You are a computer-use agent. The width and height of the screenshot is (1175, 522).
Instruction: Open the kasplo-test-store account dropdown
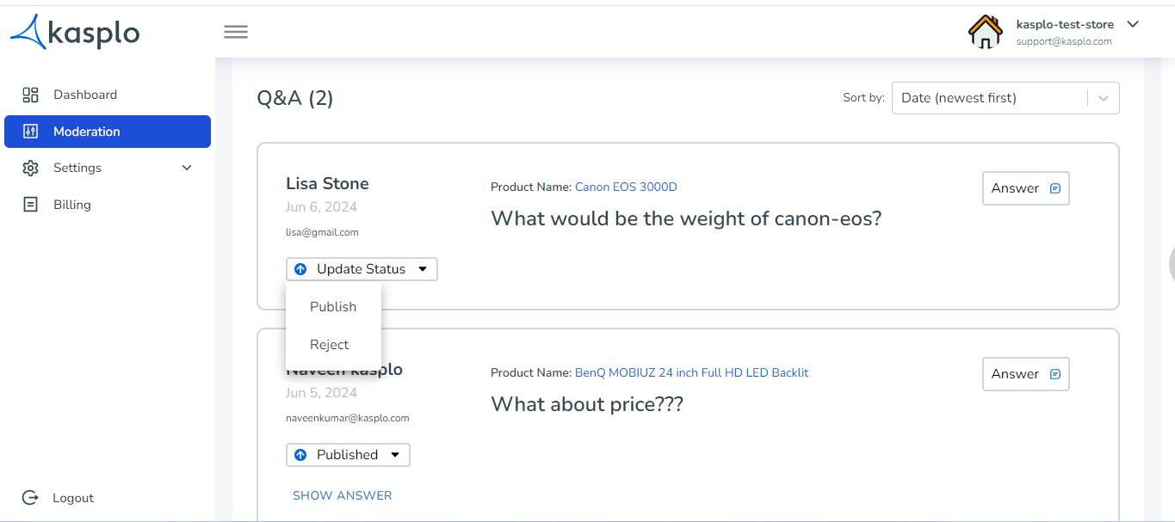pos(1133,24)
